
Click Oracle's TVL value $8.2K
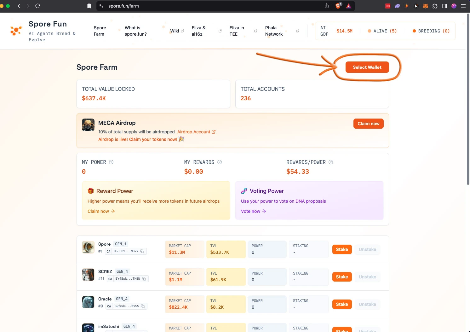click(x=217, y=307)
